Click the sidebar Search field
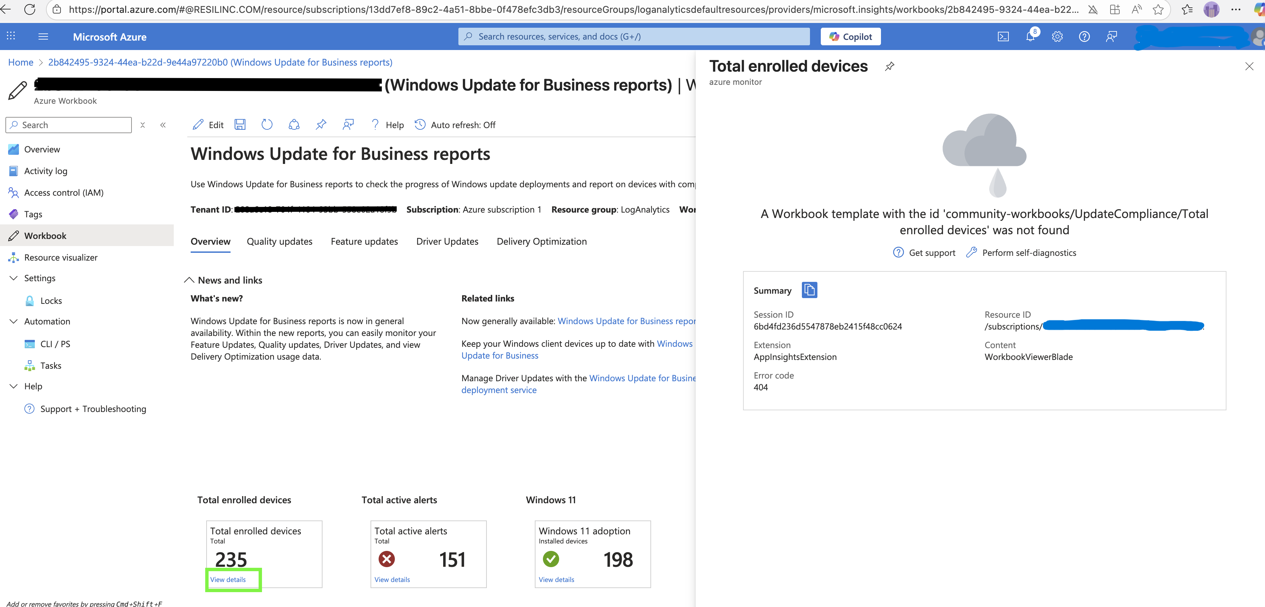1265x607 pixels. [x=68, y=125]
